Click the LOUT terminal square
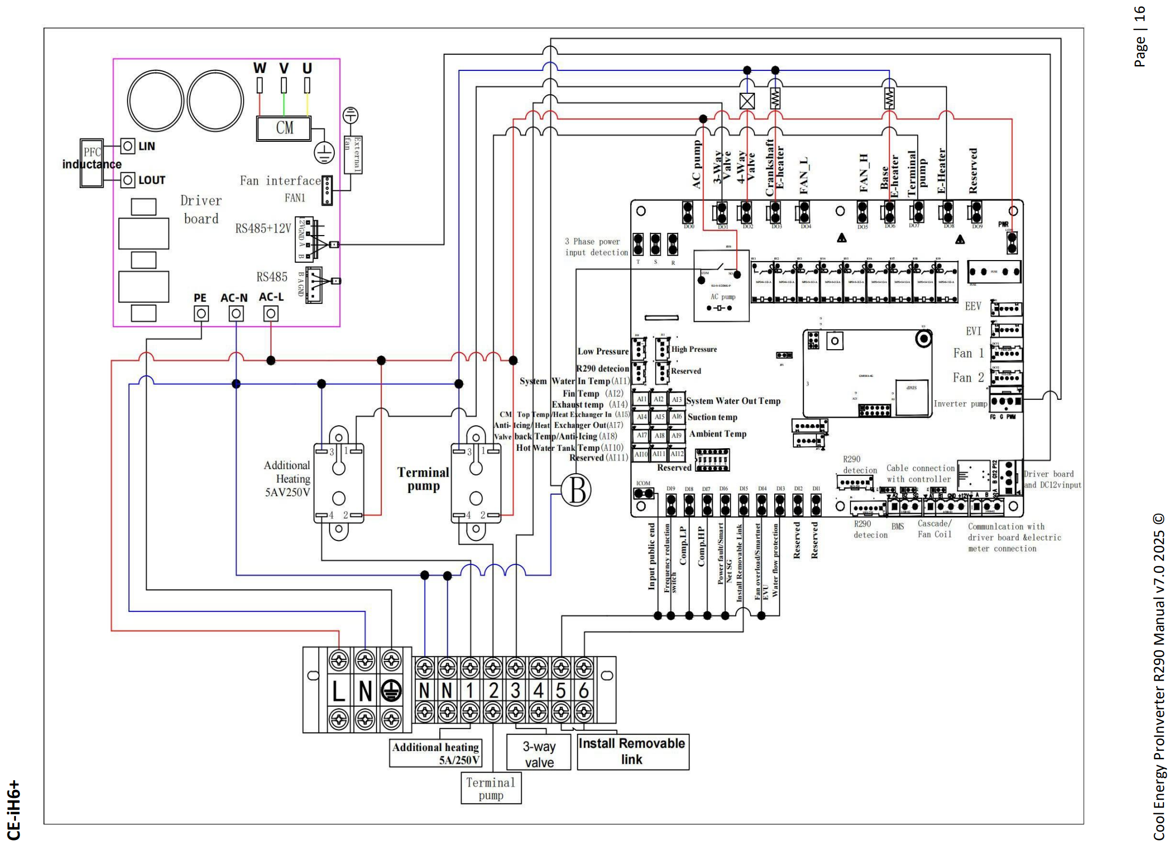This screenshot has width=1173, height=865. click(127, 180)
